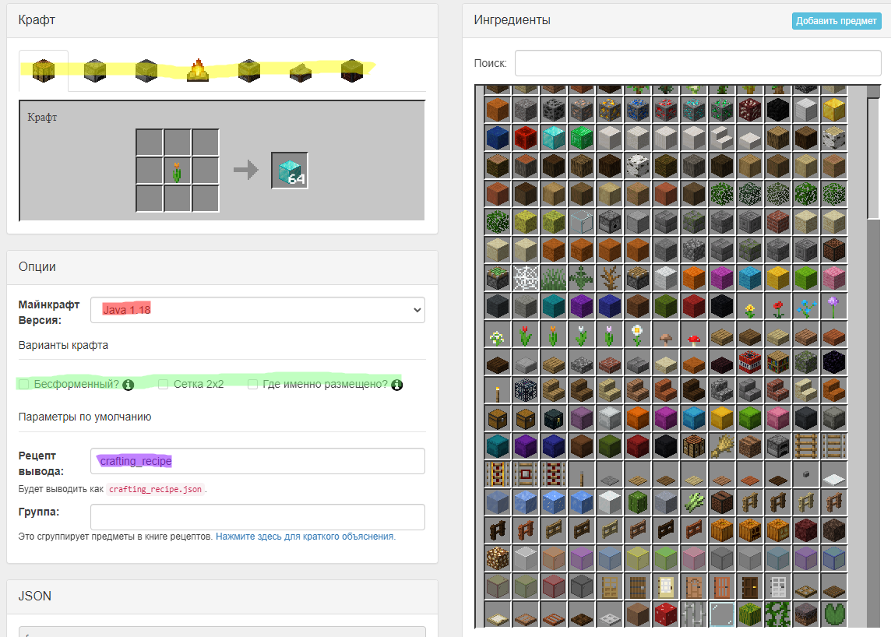Select the red tulip in the ingredients list

[x=526, y=335]
